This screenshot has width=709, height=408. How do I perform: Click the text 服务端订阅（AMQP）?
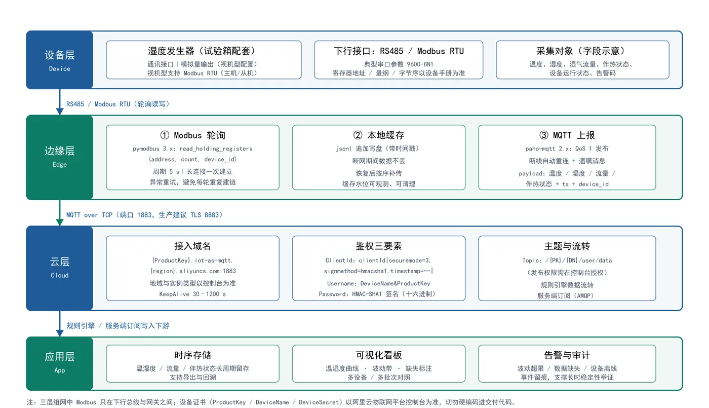(567, 295)
